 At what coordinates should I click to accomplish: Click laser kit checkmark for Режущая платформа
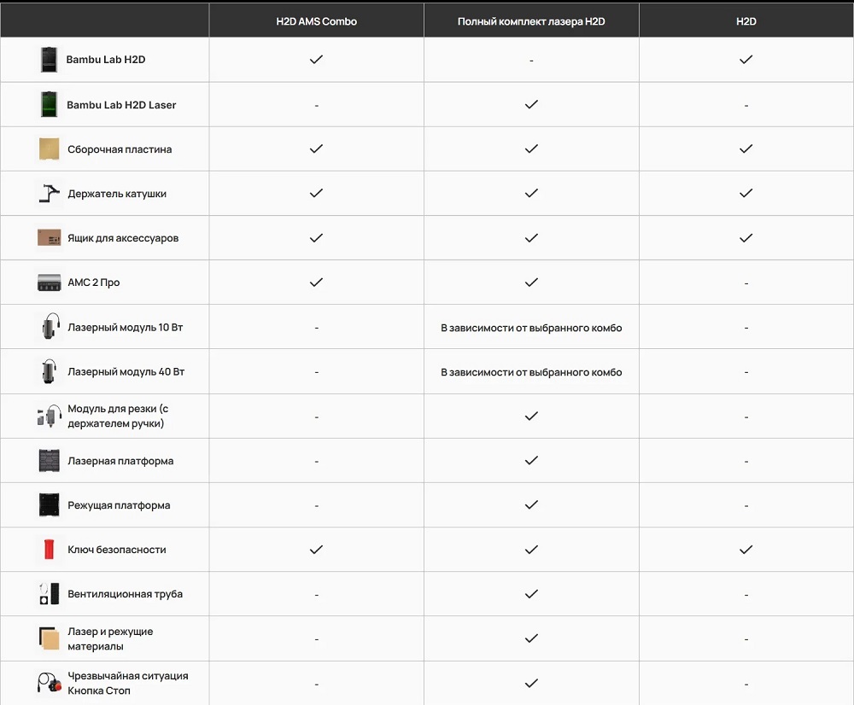pyautogui.click(x=531, y=504)
